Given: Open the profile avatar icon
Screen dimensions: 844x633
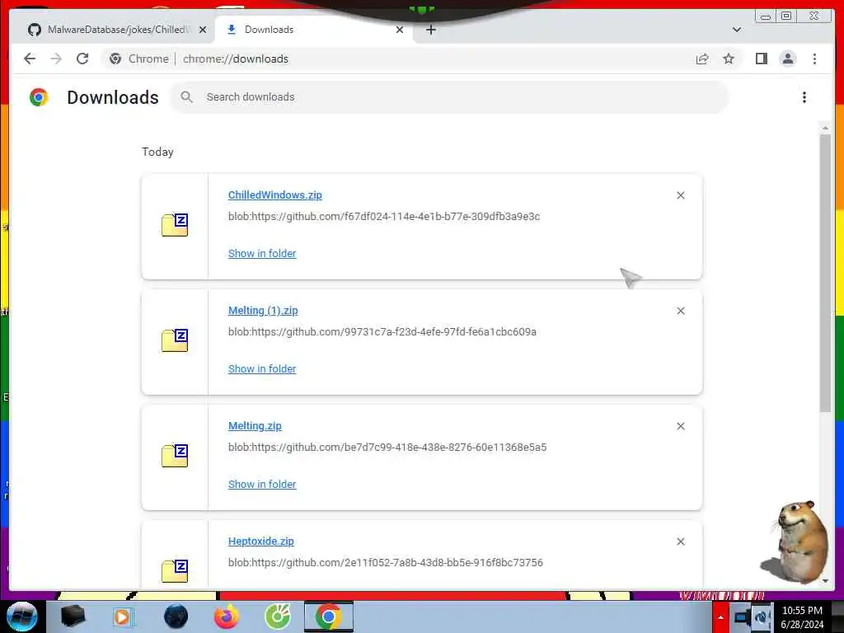Looking at the screenshot, I should pos(788,59).
